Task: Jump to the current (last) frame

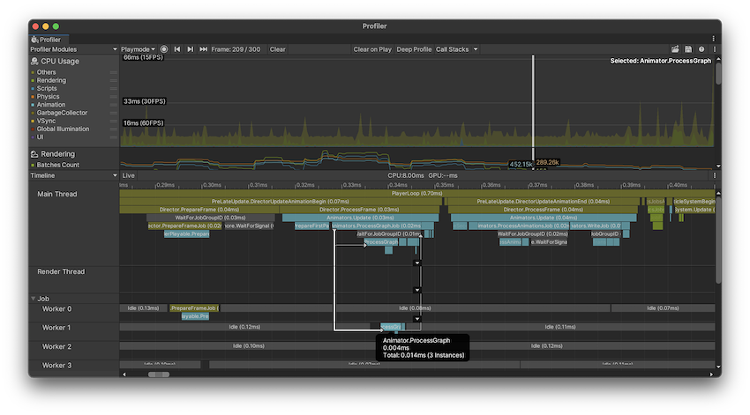Action: 204,49
